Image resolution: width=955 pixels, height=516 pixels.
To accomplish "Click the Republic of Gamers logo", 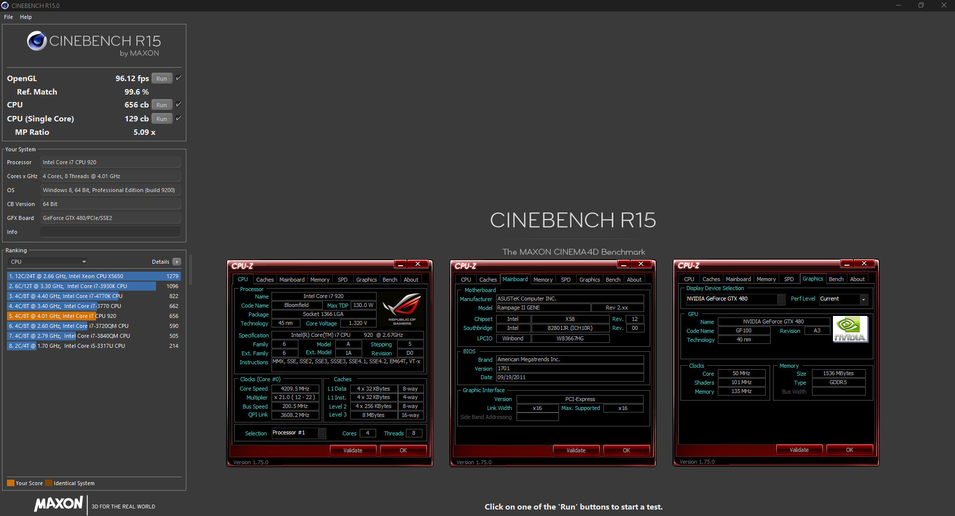I will [x=402, y=309].
